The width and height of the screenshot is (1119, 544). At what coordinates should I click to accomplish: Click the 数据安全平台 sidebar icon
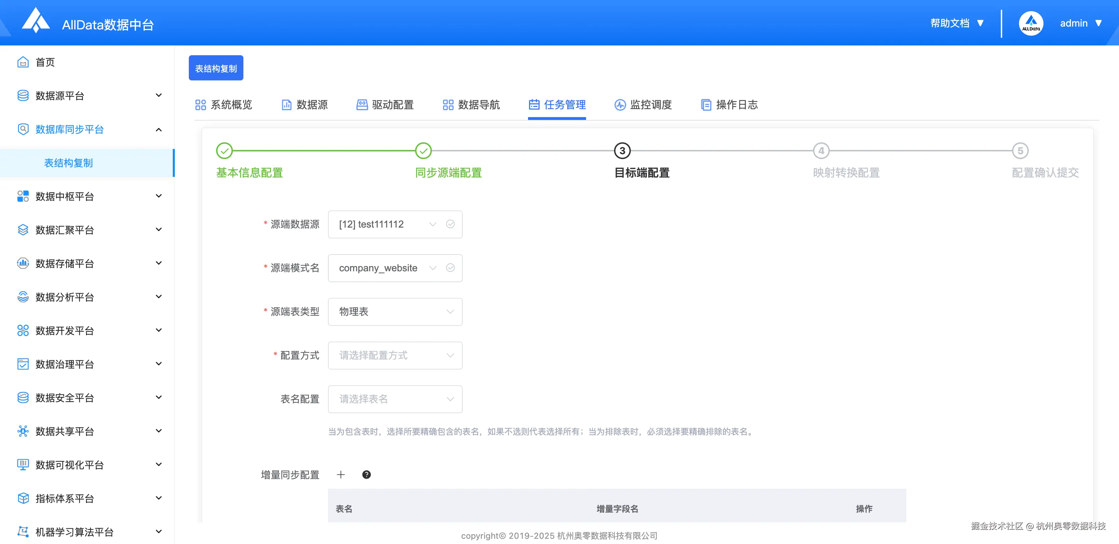click(x=23, y=397)
